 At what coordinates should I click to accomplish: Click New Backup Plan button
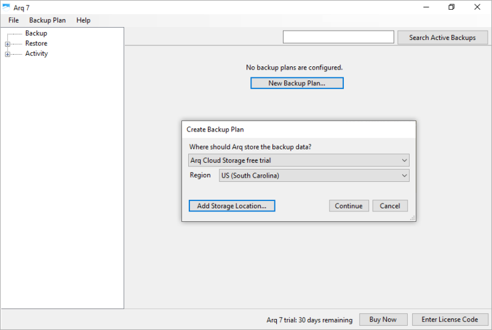(x=297, y=83)
